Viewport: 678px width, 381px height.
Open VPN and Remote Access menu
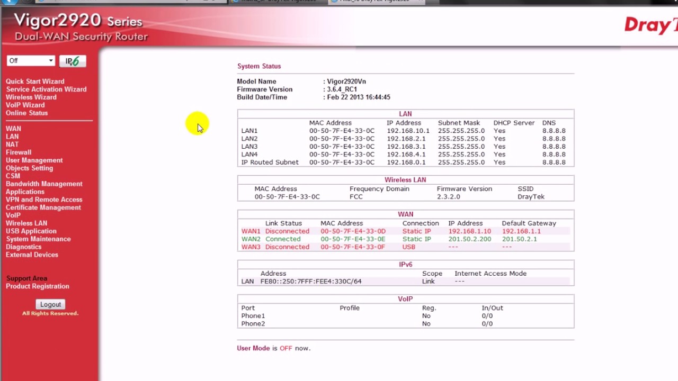(x=44, y=199)
